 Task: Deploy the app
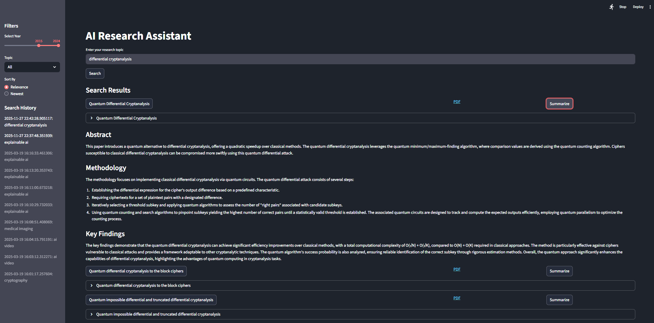pos(638,7)
